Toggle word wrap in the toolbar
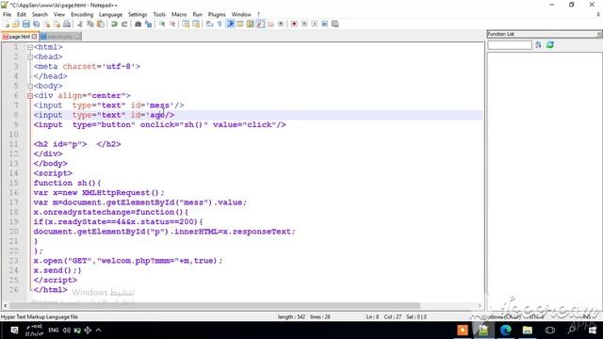603x339 pixels. [x=209, y=24]
